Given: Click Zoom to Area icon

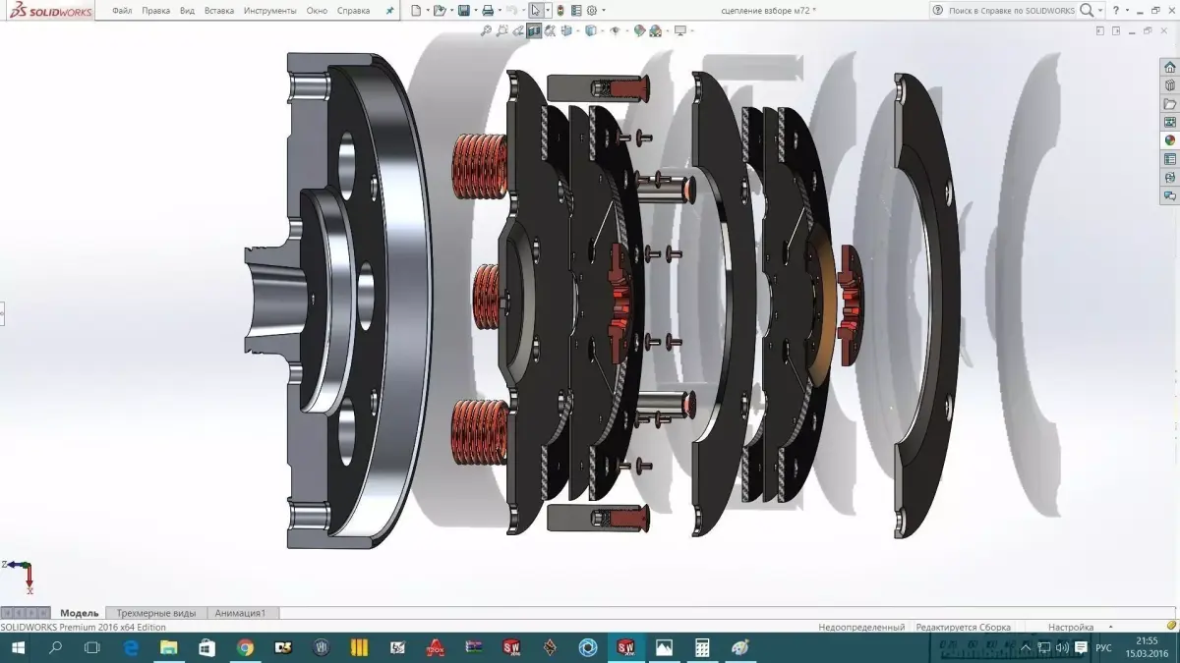Looking at the screenshot, I should 501,31.
